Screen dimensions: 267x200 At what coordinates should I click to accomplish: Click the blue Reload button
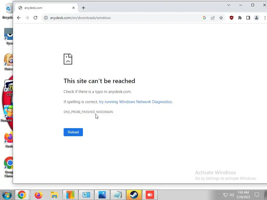[73, 132]
